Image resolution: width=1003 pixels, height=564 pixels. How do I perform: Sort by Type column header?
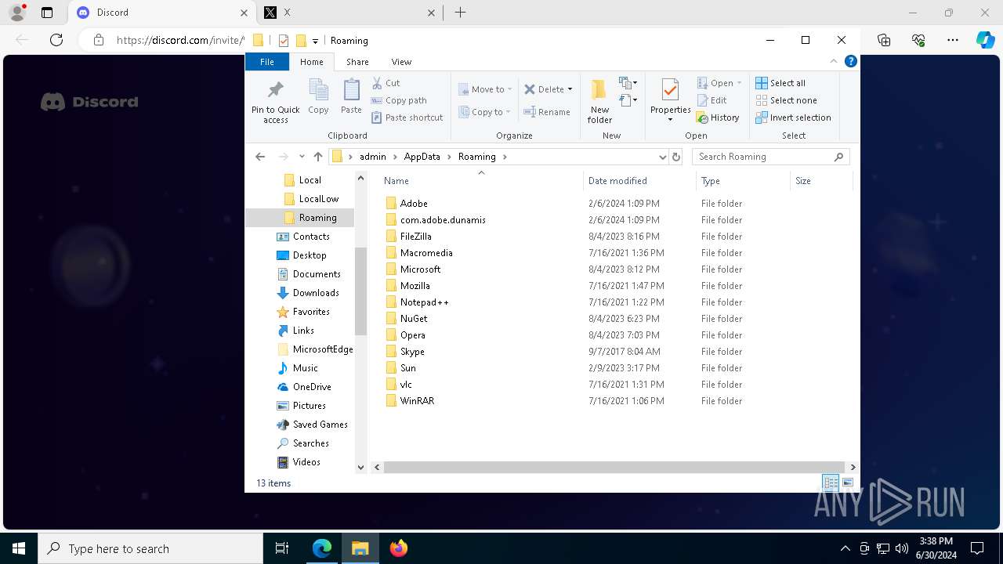pos(743,181)
